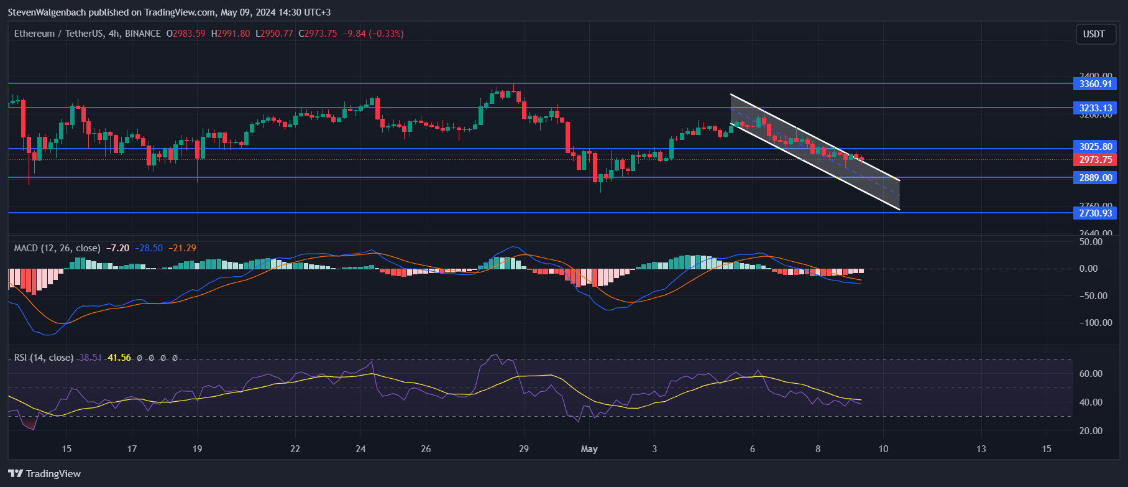Click the May label on time axis
Screen dimensions: 1128x487
(x=589, y=448)
